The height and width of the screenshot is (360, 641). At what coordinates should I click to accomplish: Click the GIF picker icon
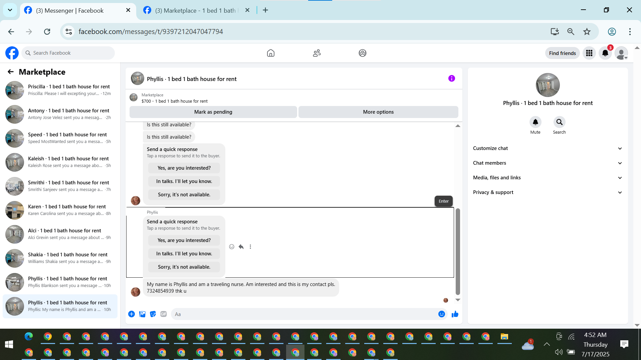pyautogui.click(x=163, y=314)
